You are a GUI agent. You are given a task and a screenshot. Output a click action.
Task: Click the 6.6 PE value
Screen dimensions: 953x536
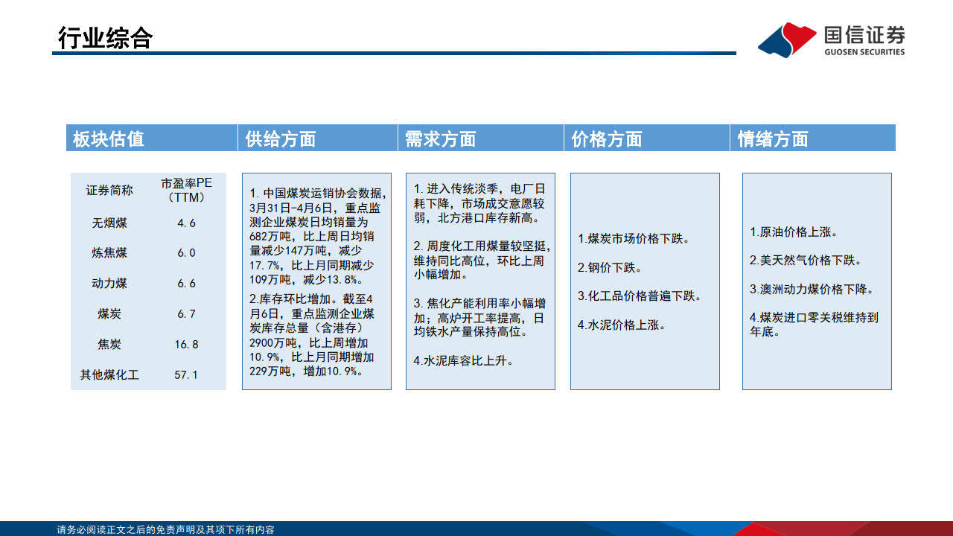click(186, 284)
